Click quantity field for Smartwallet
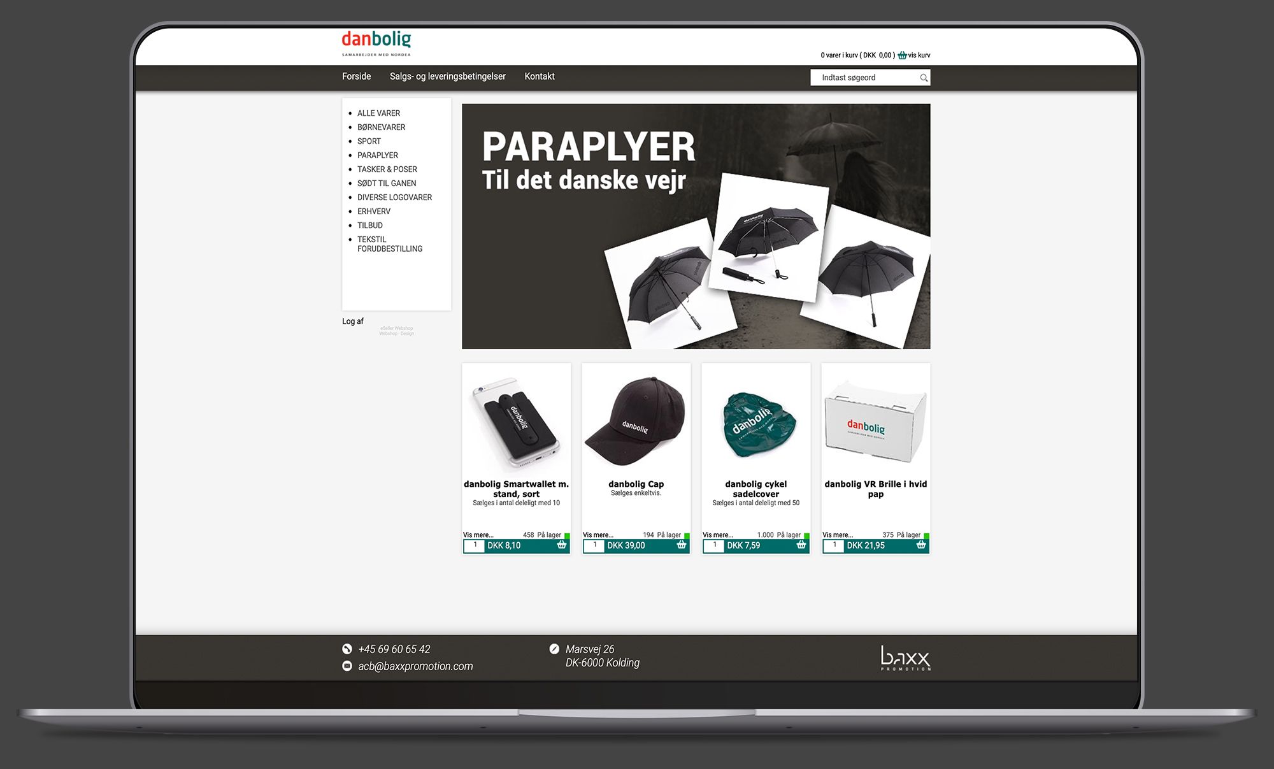The image size is (1274, 769). (475, 545)
